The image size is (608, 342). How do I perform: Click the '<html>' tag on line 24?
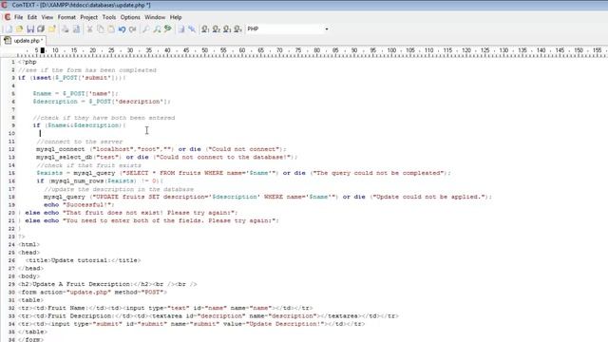28,245
